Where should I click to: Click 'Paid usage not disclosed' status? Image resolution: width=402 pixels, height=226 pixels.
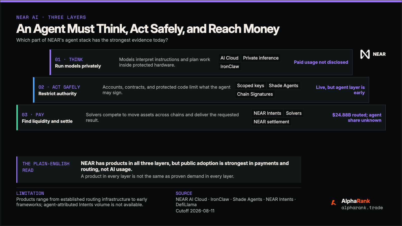pos(321,62)
